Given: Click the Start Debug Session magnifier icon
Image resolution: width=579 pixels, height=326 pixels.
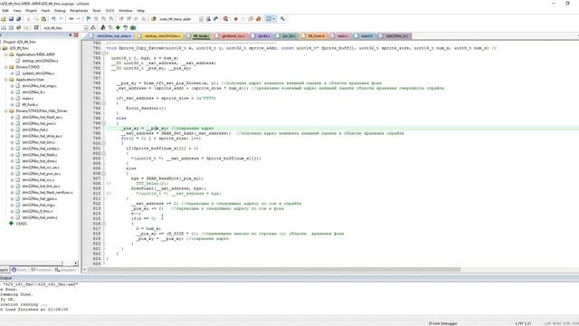Looking at the screenshot, I should point(225,19).
